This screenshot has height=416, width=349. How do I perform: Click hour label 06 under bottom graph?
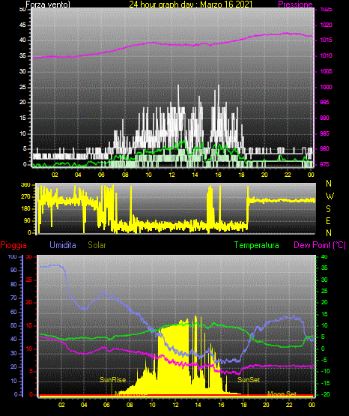click(106, 405)
